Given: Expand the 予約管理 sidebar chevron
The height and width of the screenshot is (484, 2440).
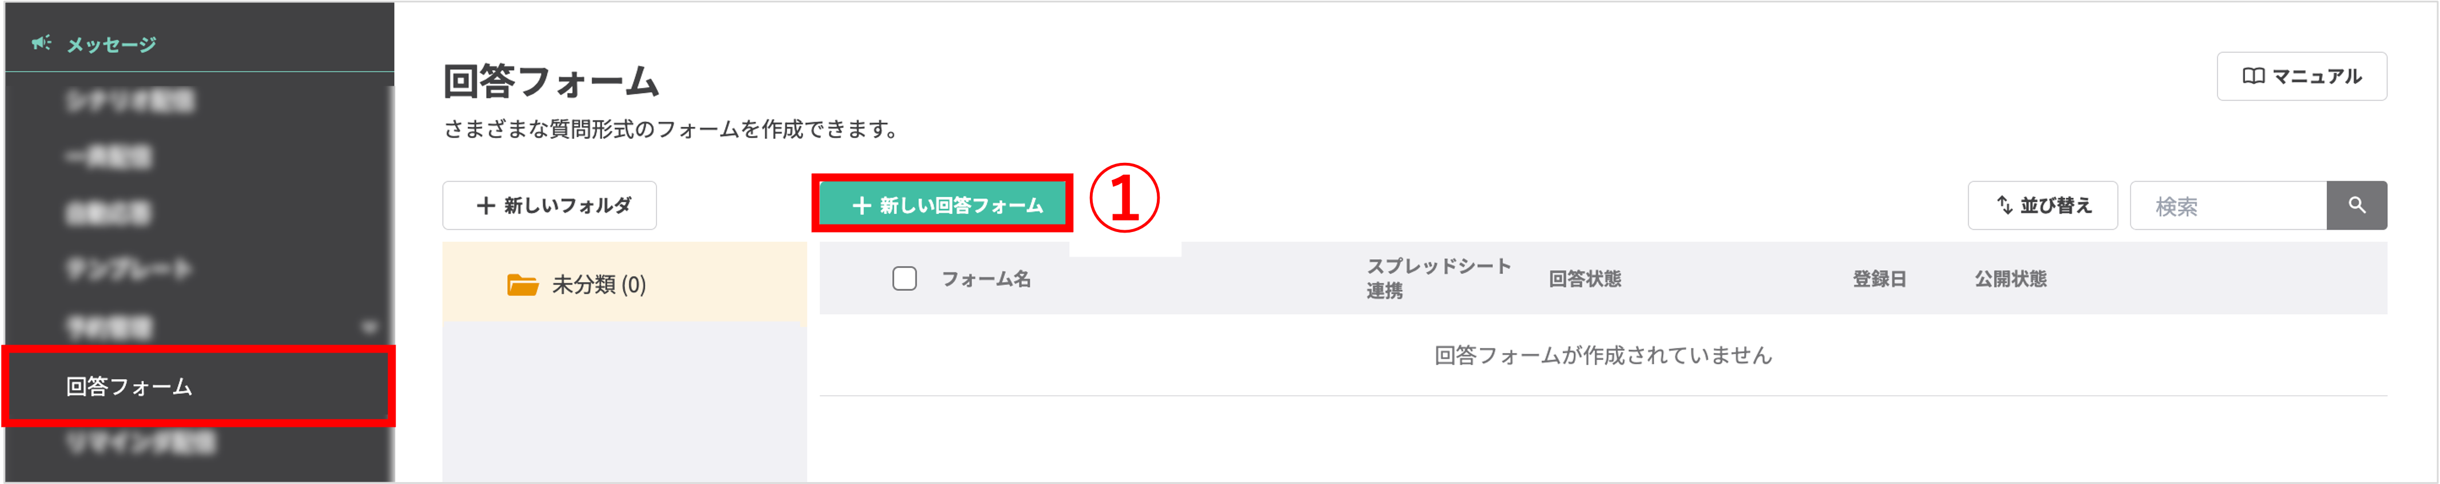Looking at the screenshot, I should (x=369, y=325).
